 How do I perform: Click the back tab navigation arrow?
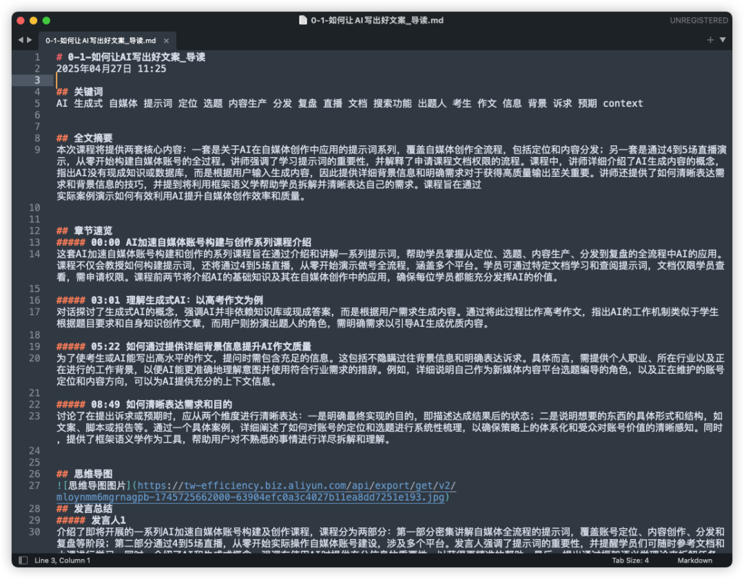[21, 41]
